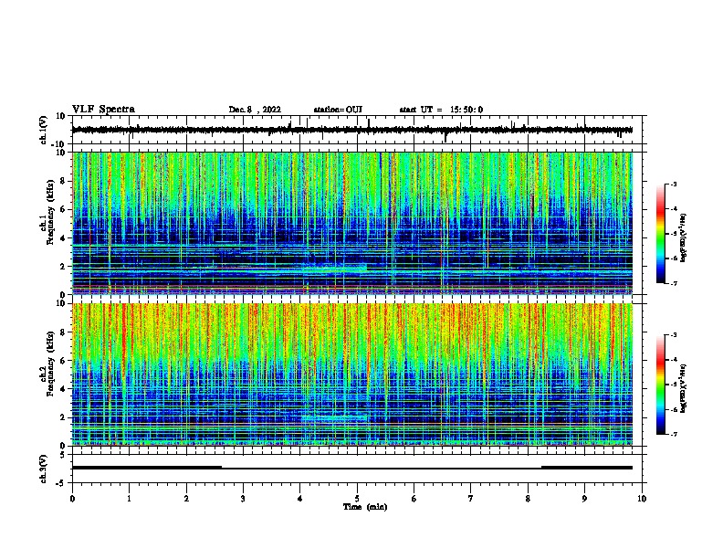Click the ch.1 colorbar "log(PSD)" unit label
Screen dimensions: 723x559
pyautogui.click(x=684, y=237)
